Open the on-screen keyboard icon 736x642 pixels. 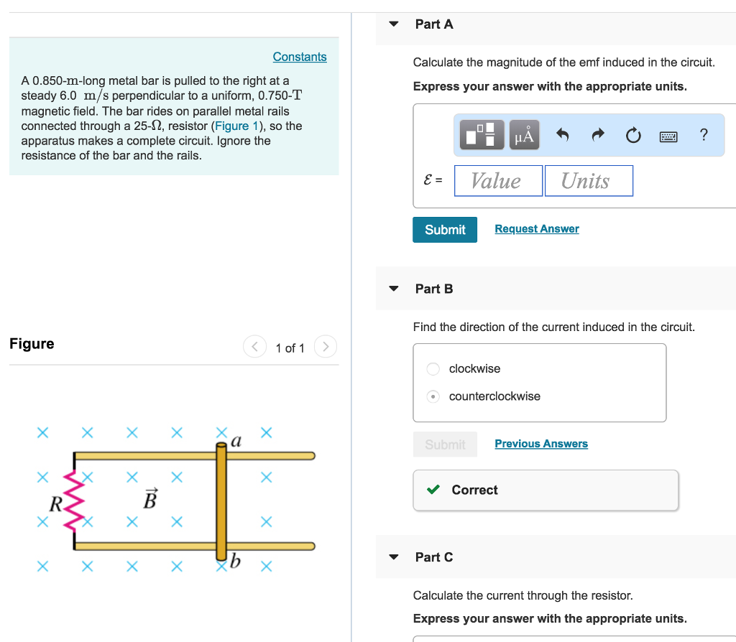point(668,135)
